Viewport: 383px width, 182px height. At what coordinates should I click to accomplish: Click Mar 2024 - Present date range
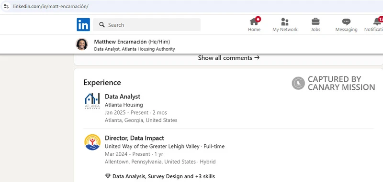(127, 154)
